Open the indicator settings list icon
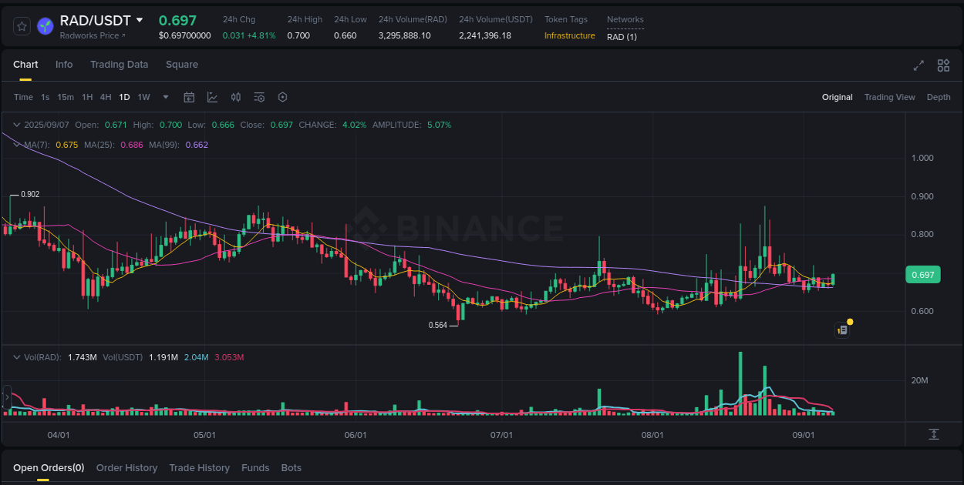 point(259,97)
